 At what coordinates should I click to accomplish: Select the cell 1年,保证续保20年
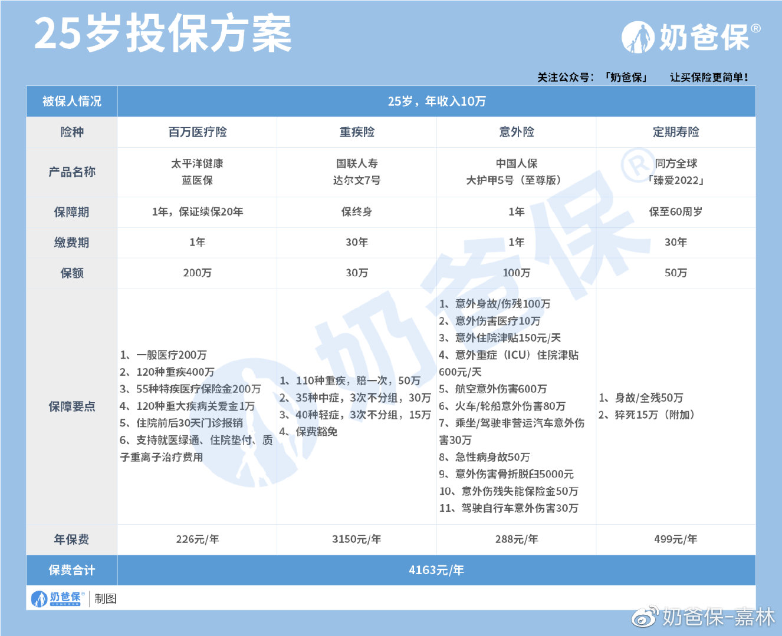point(198,212)
